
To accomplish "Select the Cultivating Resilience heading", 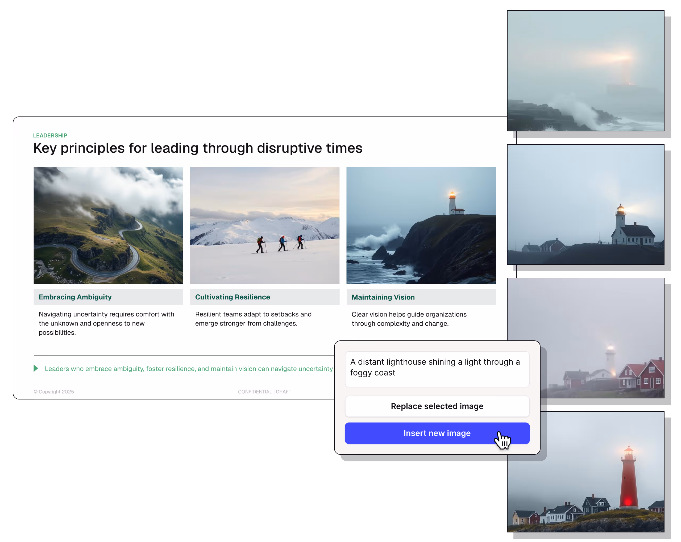I will (x=232, y=297).
